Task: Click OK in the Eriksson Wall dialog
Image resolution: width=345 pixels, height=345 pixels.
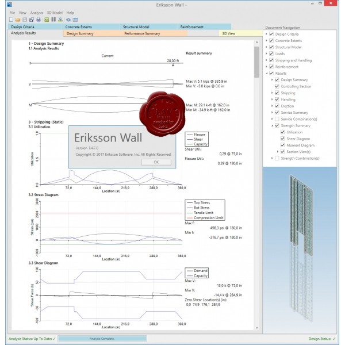Action: (156, 162)
